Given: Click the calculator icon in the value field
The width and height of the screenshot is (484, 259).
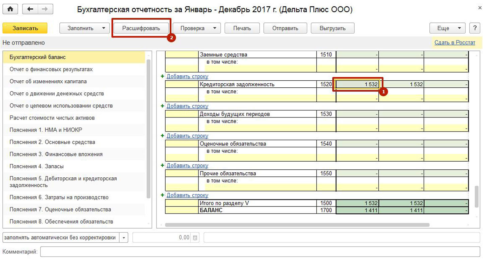Looking at the screenshot, I should (195, 238).
